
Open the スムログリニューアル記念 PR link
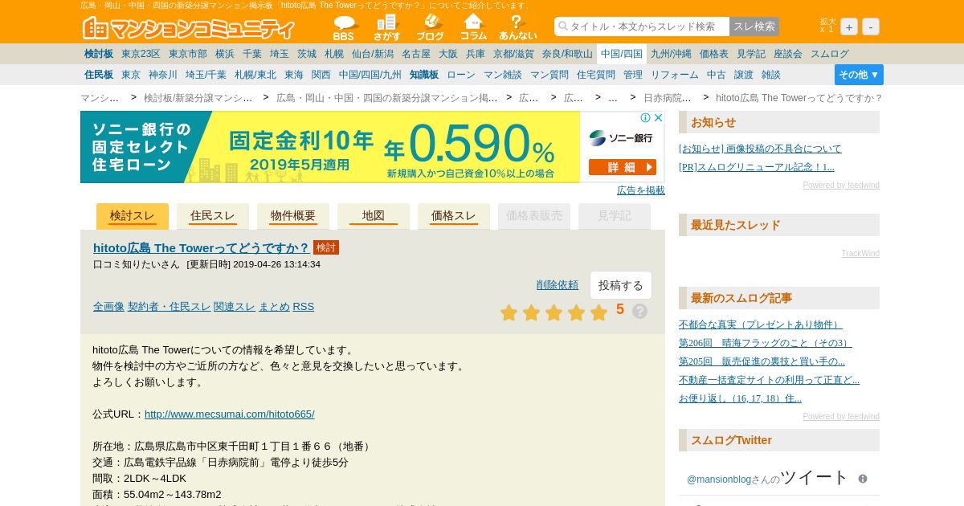coord(757,167)
